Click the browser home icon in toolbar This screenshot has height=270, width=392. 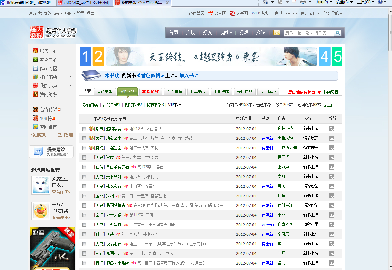coord(265,2)
